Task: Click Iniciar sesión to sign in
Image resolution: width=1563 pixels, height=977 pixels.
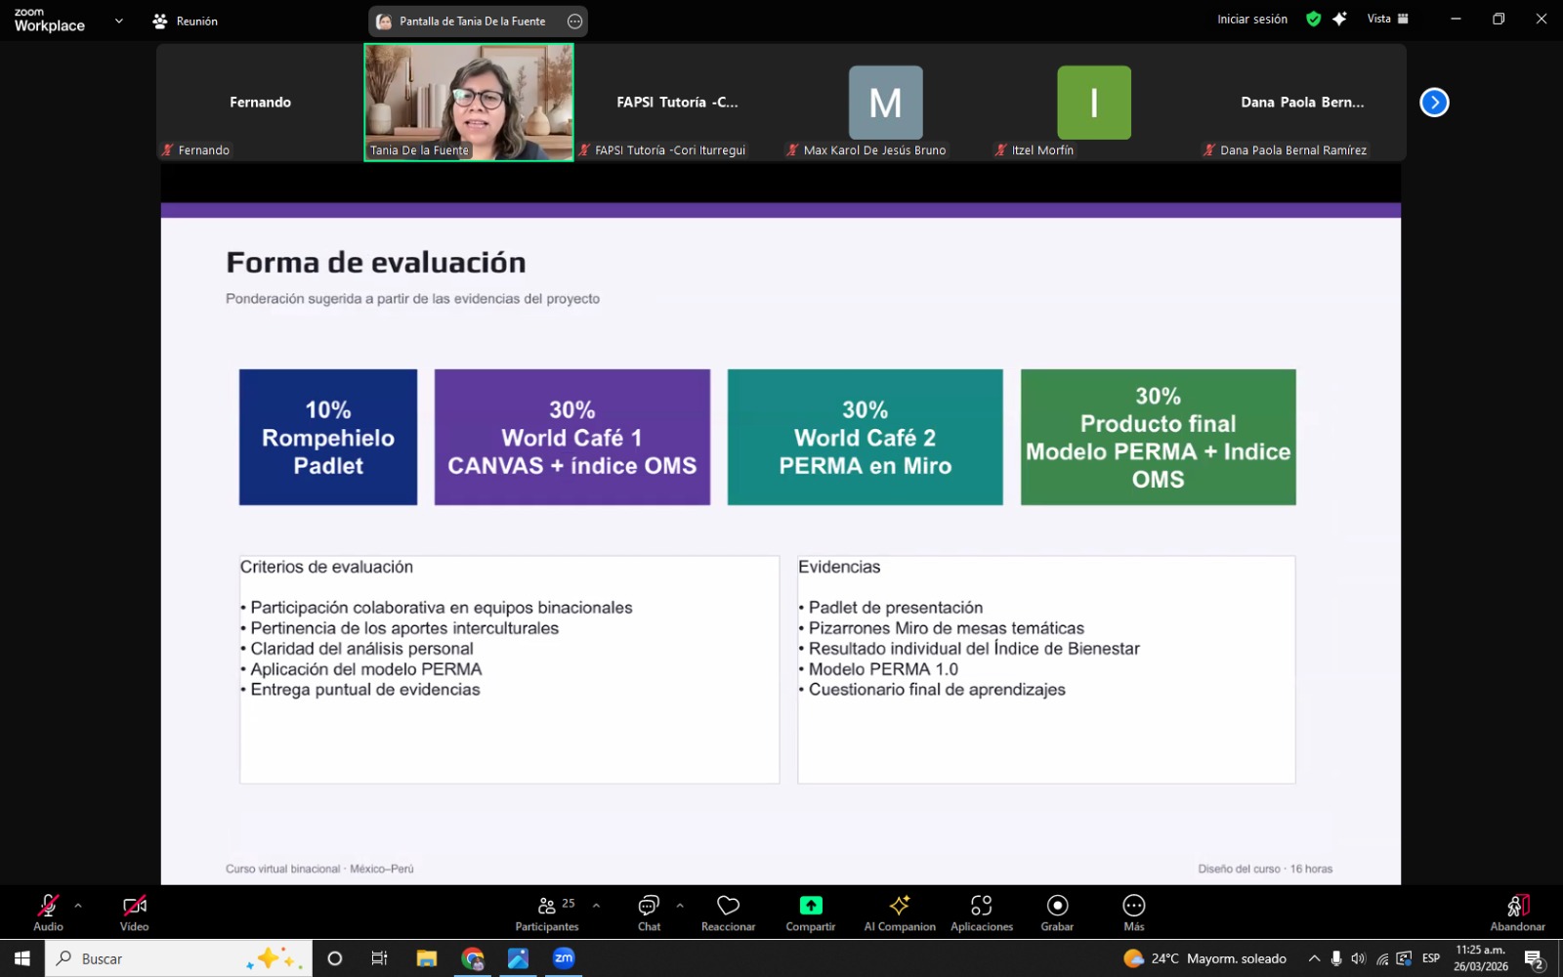Action: click(x=1251, y=19)
